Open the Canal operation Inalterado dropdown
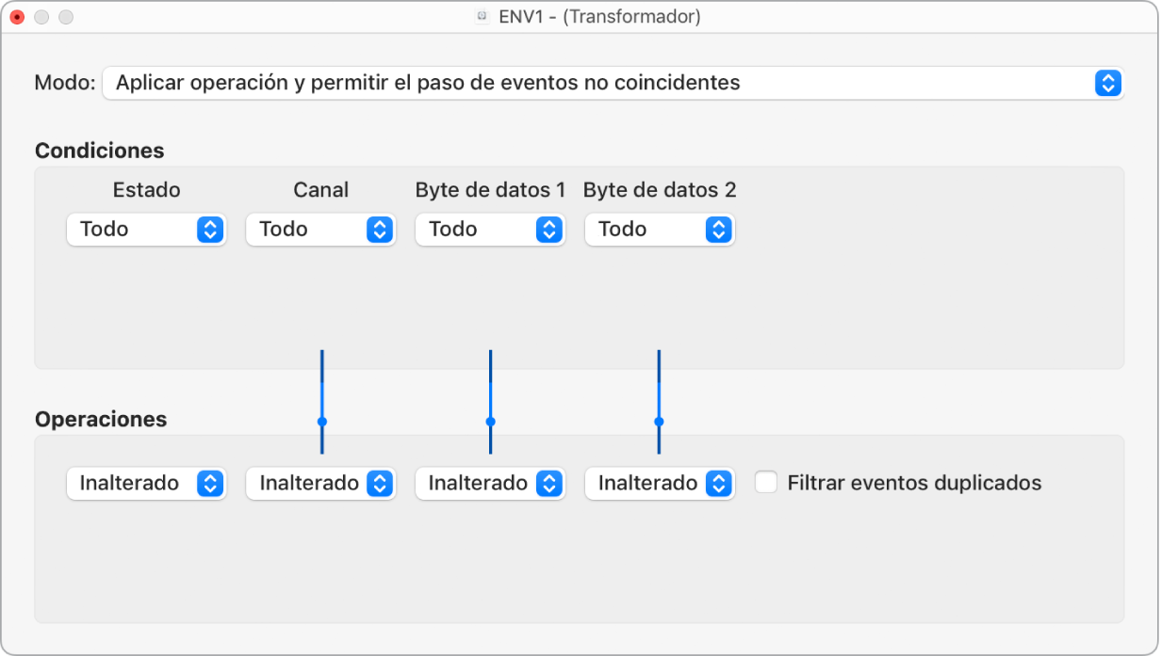Viewport: 1161px width, 656px height. (320, 484)
